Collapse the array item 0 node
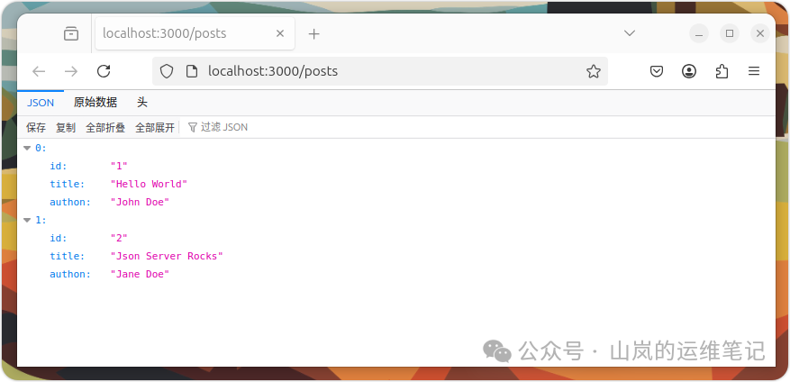 coord(27,148)
